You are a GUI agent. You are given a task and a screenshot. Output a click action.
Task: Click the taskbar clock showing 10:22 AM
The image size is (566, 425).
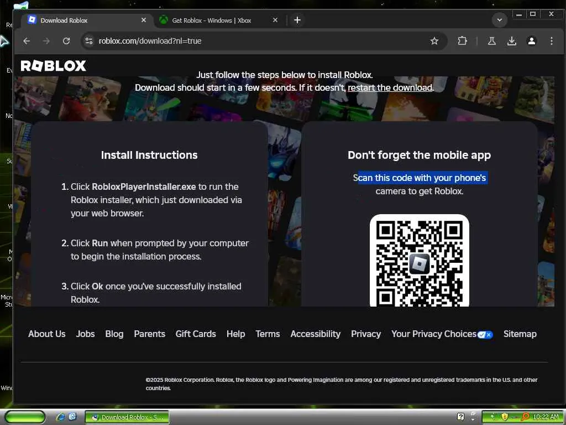pos(546,417)
